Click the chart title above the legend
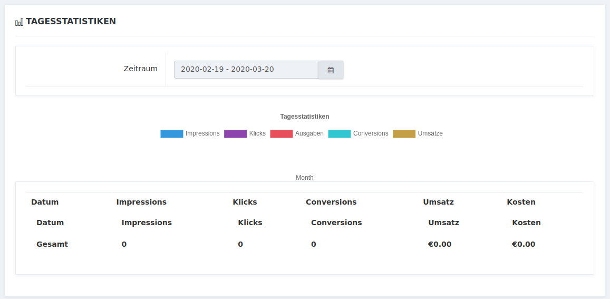Image resolution: width=610 pixels, height=299 pixels. pos(305,117)
